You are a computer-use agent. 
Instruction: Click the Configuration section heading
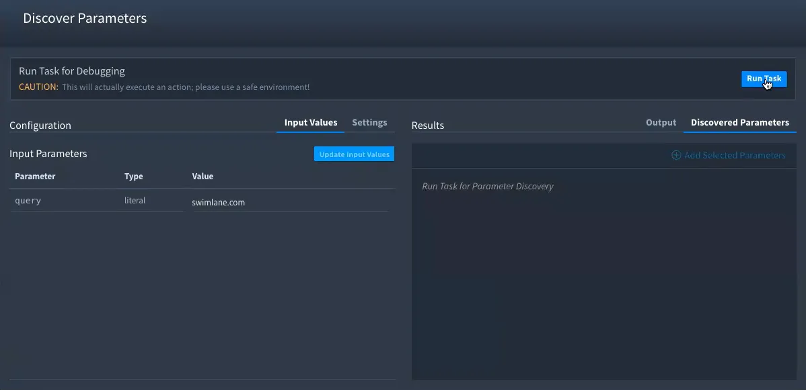[x=40, y=126]
